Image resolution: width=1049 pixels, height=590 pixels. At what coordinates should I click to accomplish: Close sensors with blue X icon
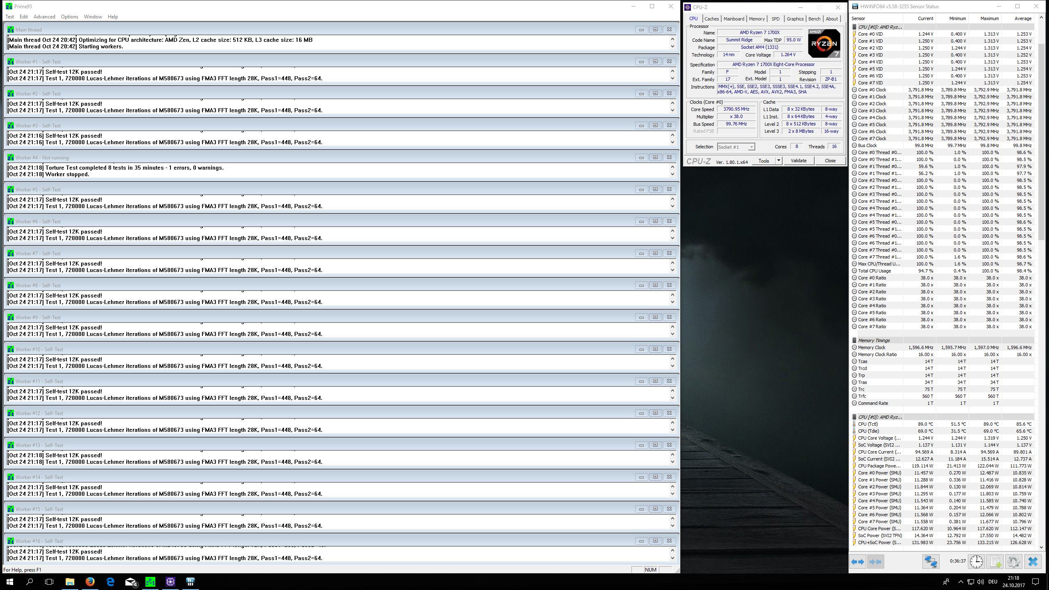pyautogui.click(x=1033, y=562)
